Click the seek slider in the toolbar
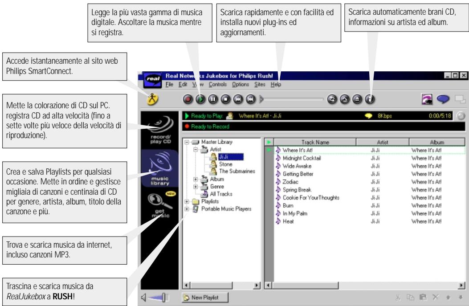This screenshot has height=306, width=469. pyautogui.click(x=291, y=99)
